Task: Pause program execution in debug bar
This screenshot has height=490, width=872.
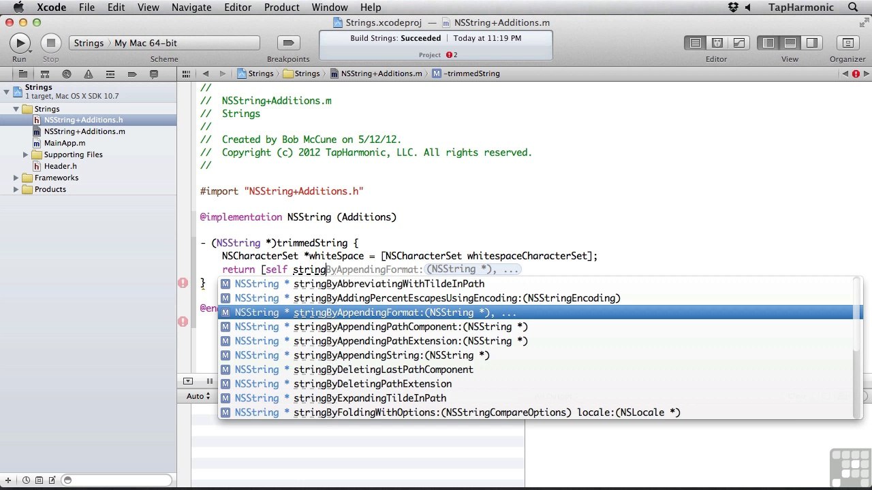Action: (210, 381)
